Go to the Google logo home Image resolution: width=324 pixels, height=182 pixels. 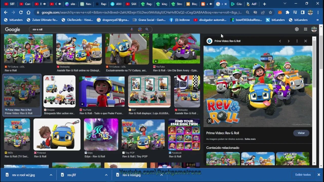pos(12,30)
